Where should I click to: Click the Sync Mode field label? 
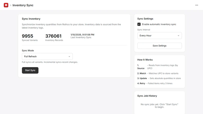point(28,50)
